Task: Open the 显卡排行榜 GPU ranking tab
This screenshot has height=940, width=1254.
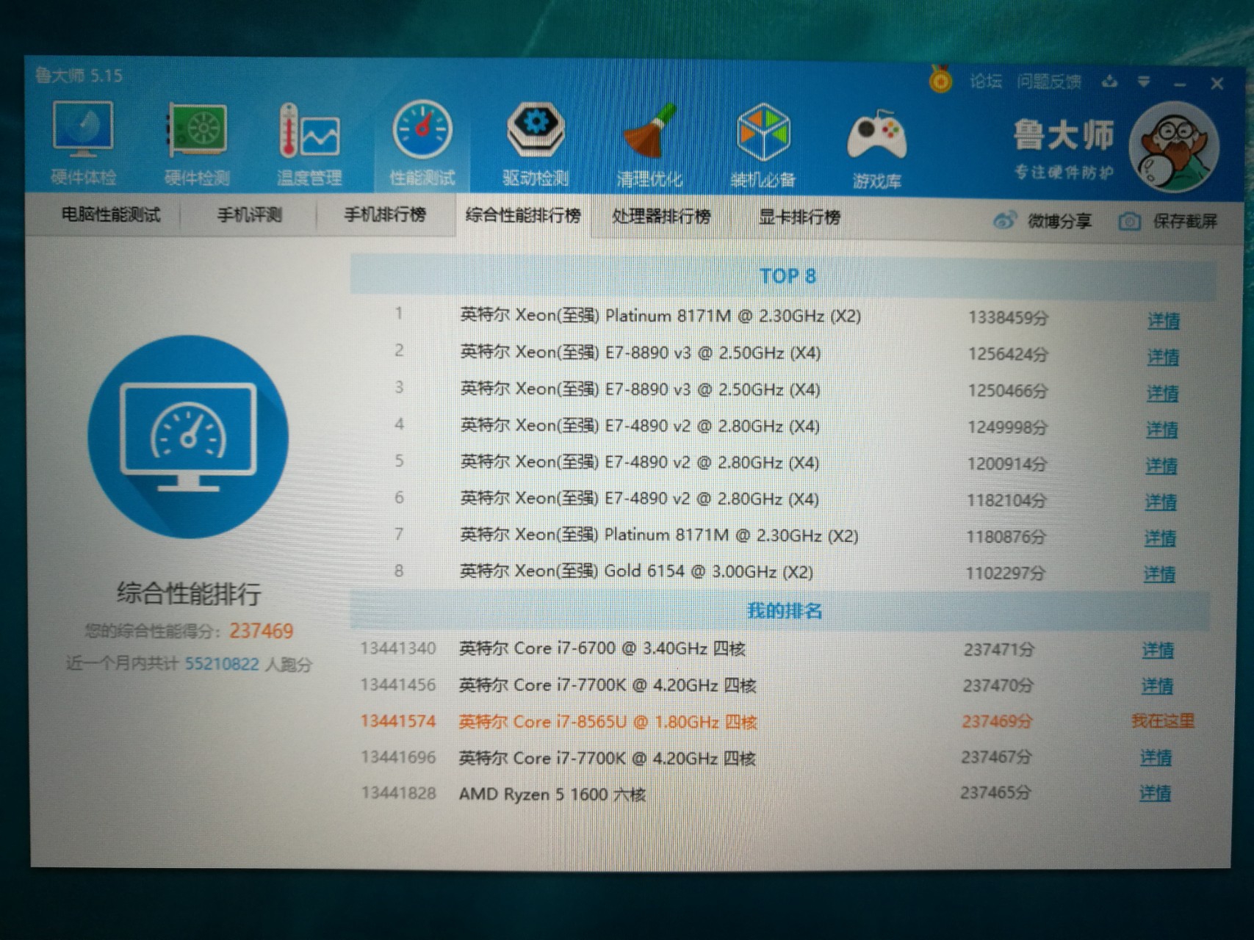Action: [800, 217]
